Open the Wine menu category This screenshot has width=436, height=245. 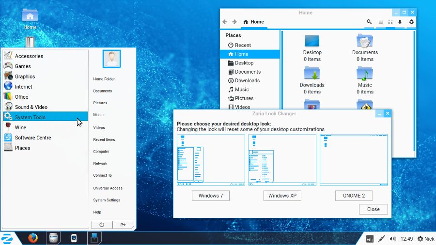point(46,127)
